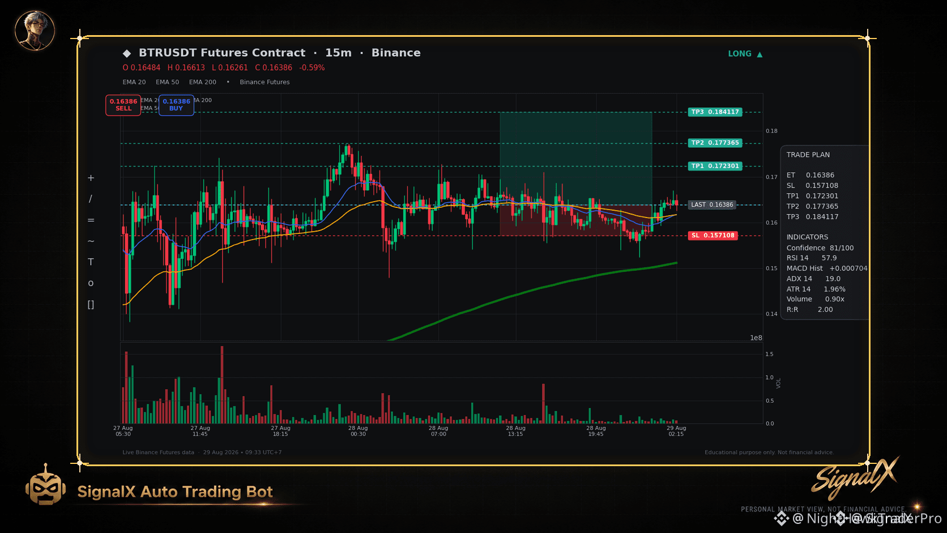This screenshot has height=533, width=947.
Task: Click the 27 Aug 05:30 time label
Action: (123, 431)
